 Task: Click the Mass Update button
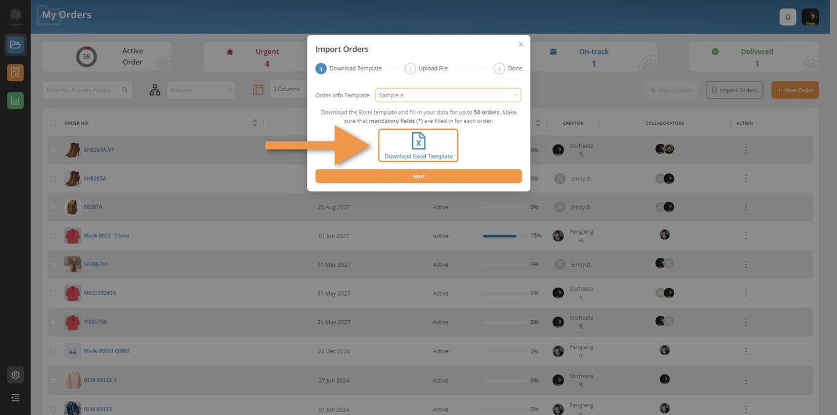click(671, 90)
